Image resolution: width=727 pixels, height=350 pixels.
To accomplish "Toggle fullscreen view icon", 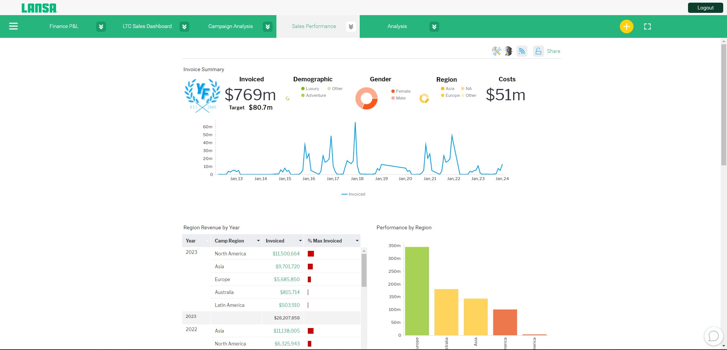I will coord(647,26).
